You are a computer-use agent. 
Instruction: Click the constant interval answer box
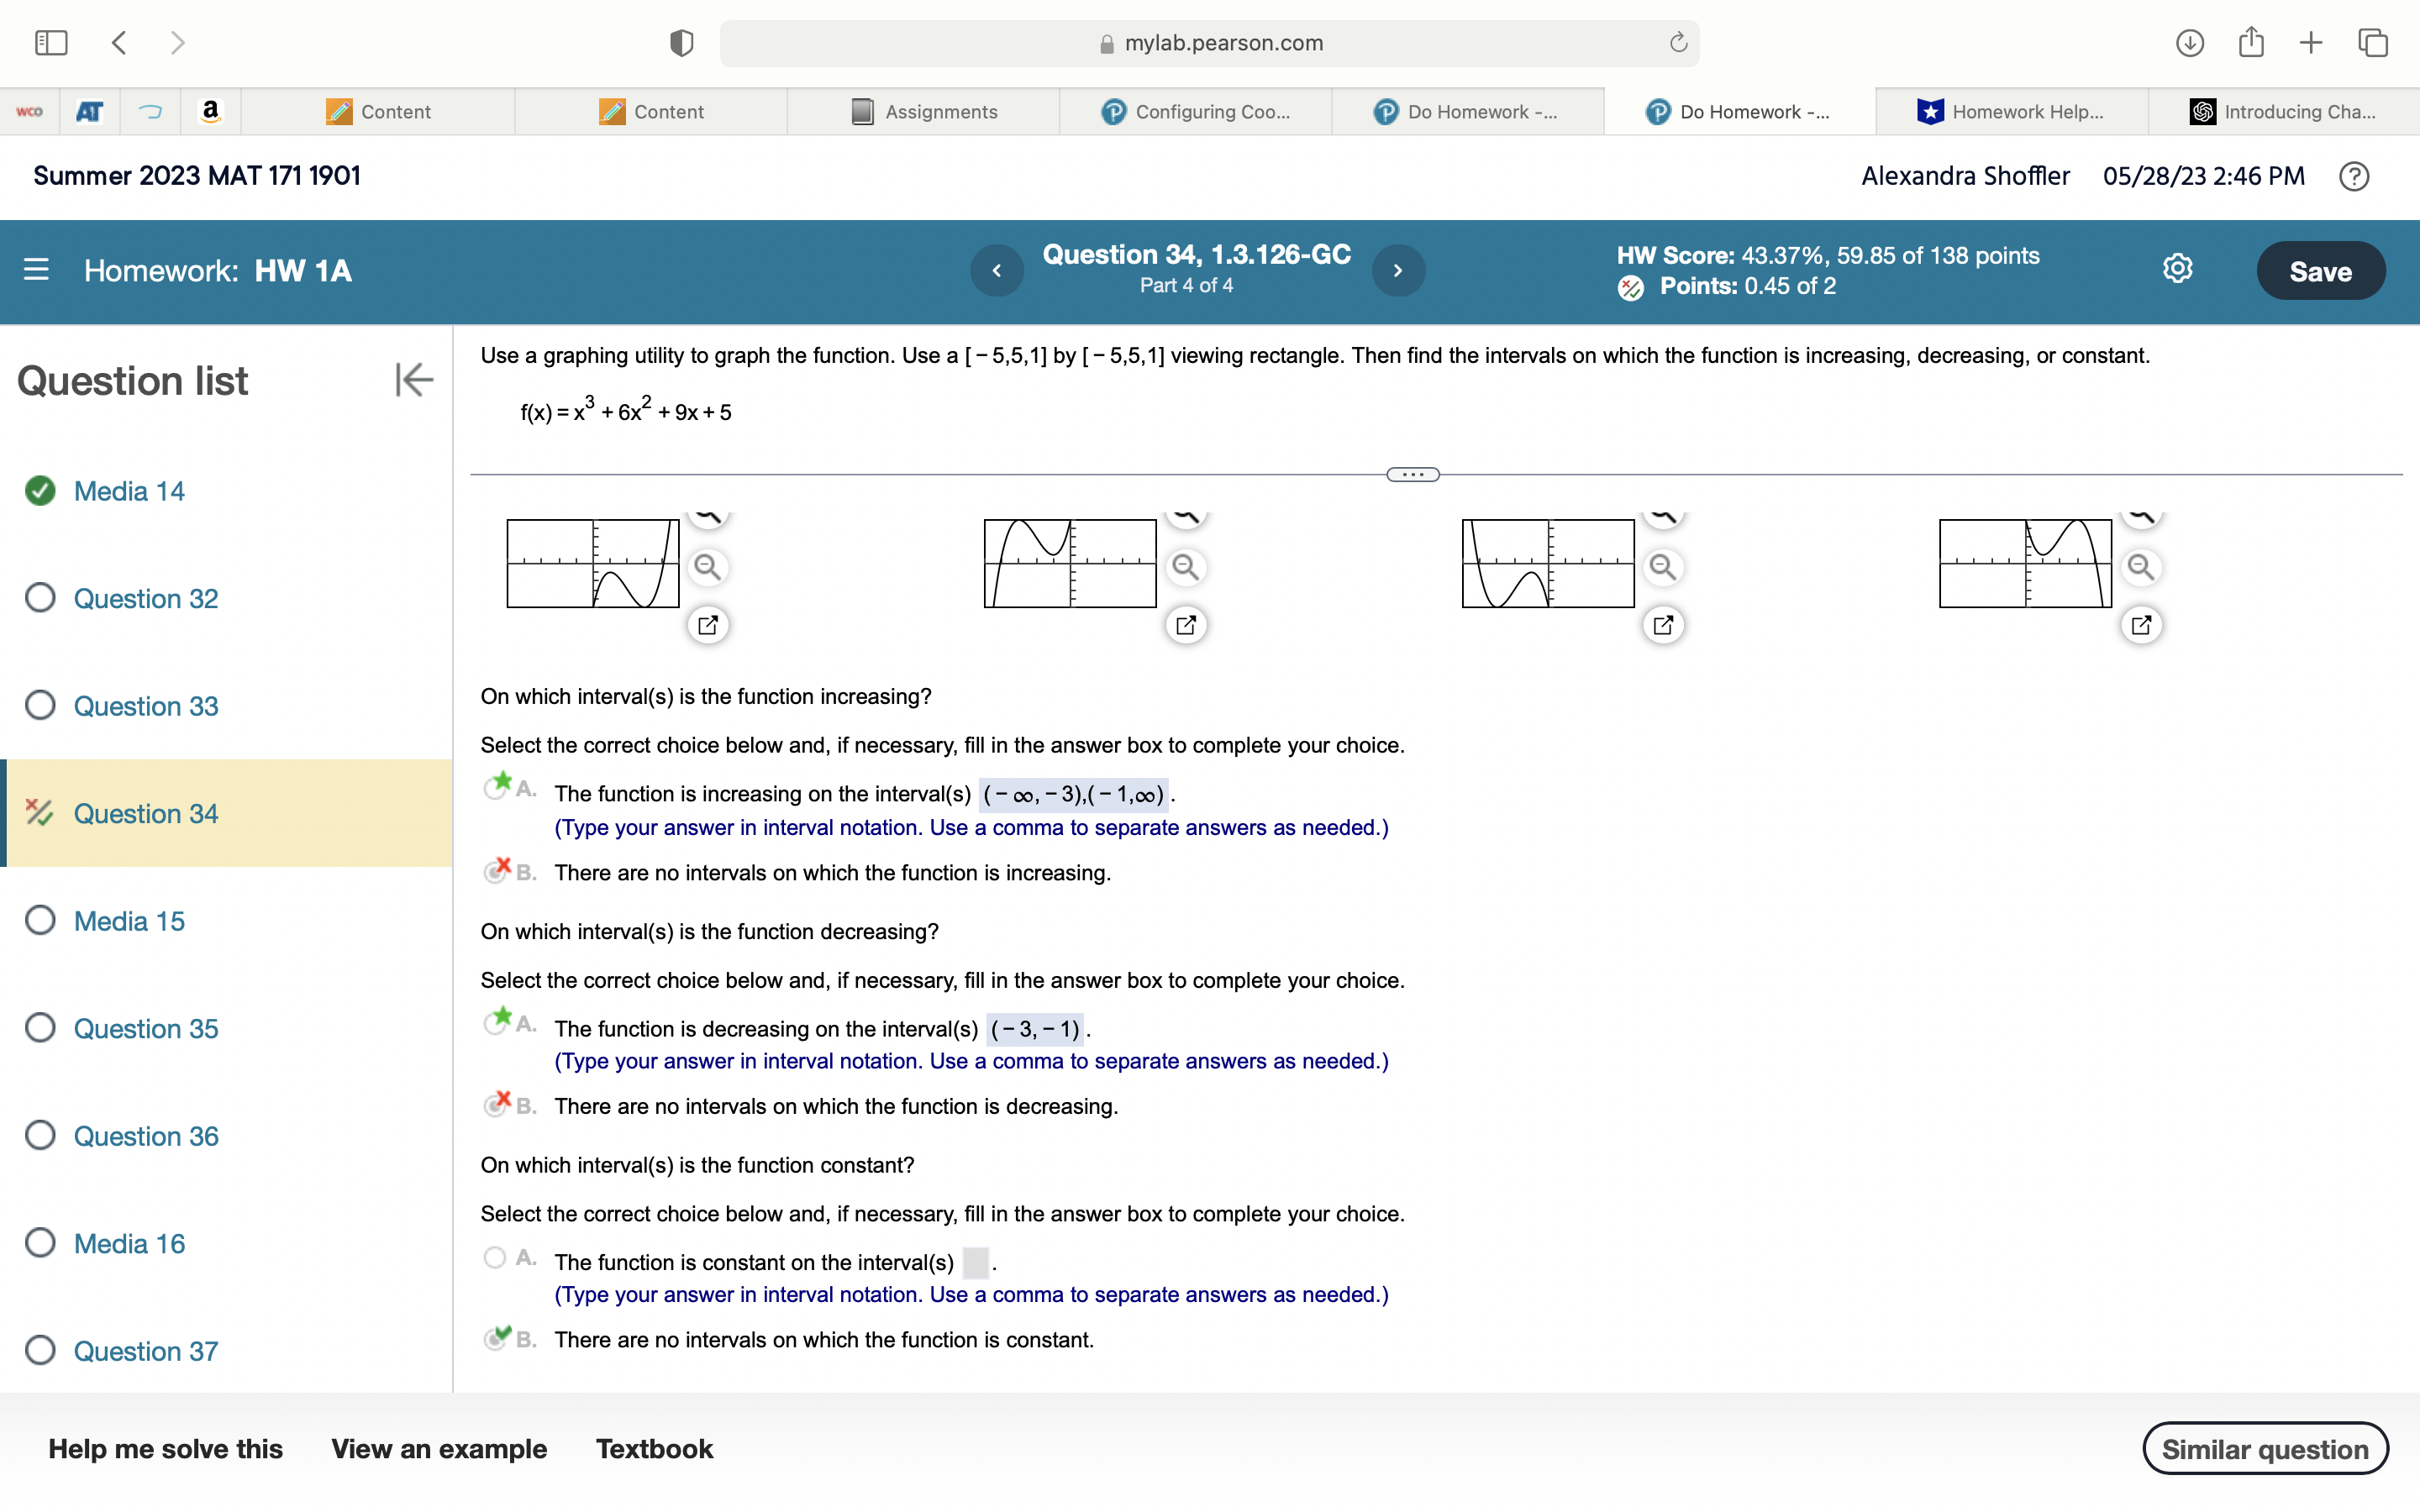click(x=975, y=1263)
